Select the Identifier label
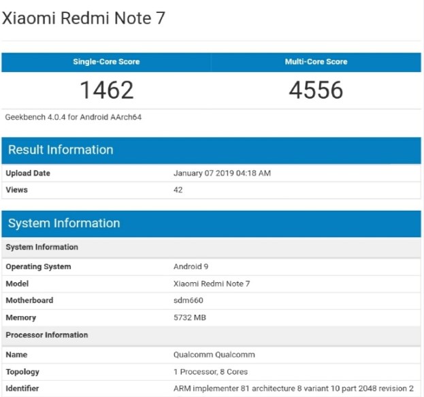424x397 pixels. click(22, 388)
